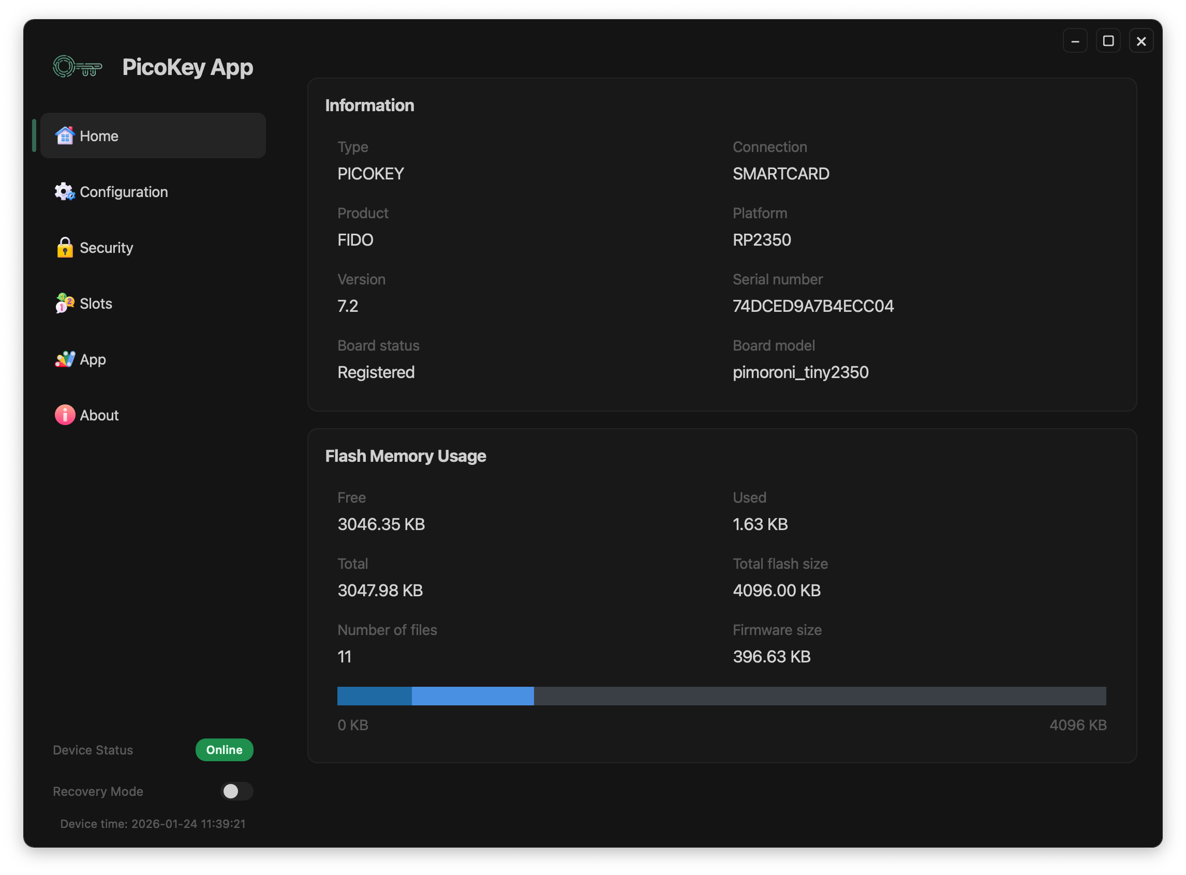
Task: Go to the Security section
Action: [x=106, y=247]
